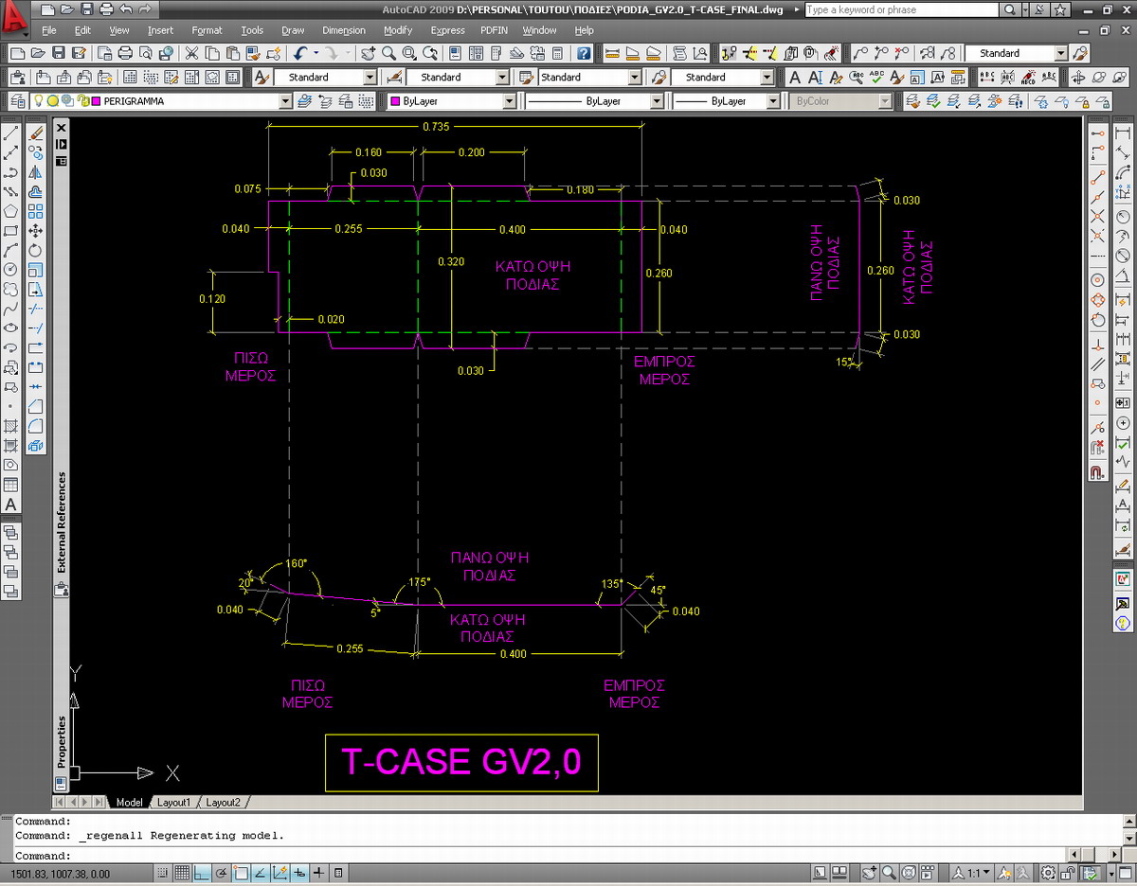
Task: Toggle Grid Display in status bar
Action: (181, 873)
